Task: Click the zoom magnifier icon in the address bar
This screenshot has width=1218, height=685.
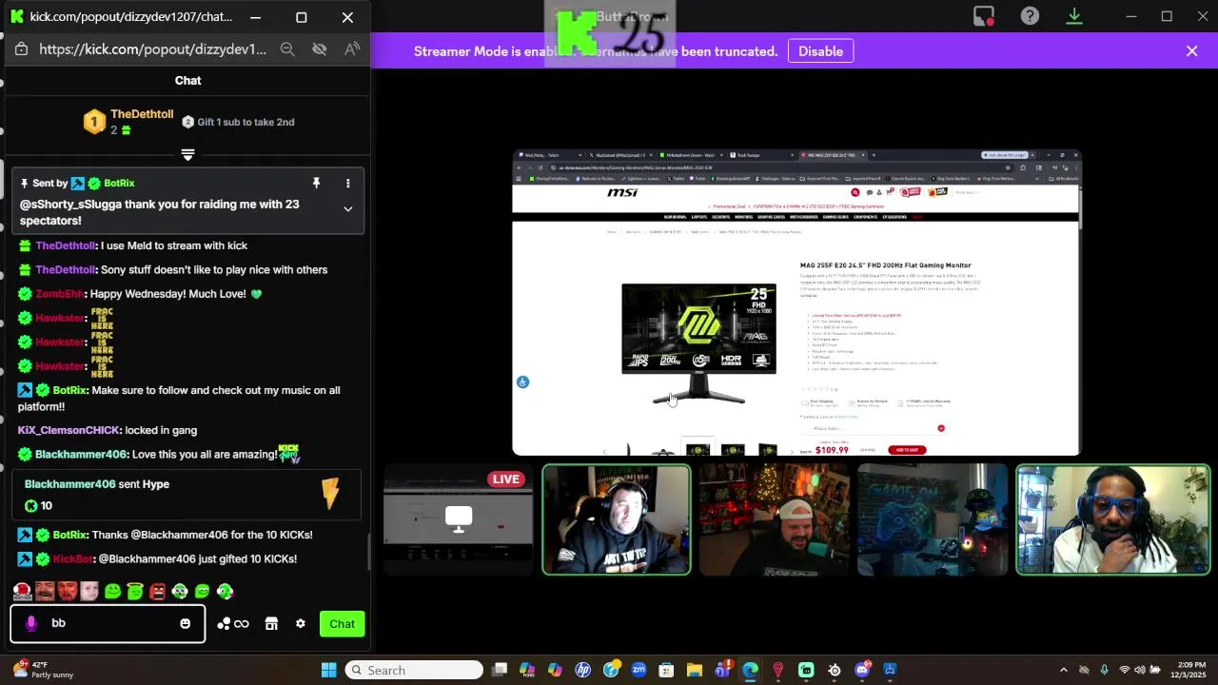Action: coord(287,49)
